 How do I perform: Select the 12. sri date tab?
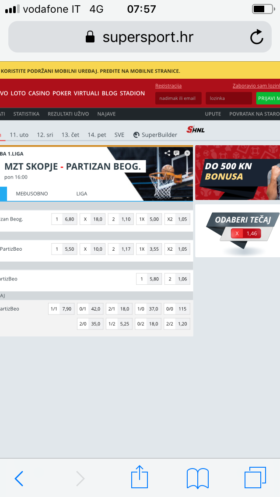pyautogui.click(x=45, y=135)
